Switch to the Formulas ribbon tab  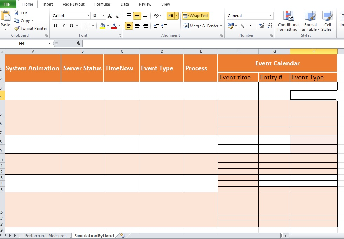pyautogui.click(x=102, y=4)
